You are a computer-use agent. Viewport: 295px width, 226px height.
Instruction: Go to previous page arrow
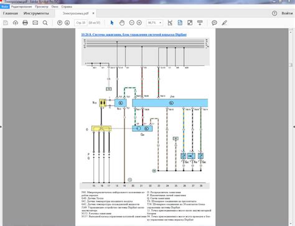[60, 23]
